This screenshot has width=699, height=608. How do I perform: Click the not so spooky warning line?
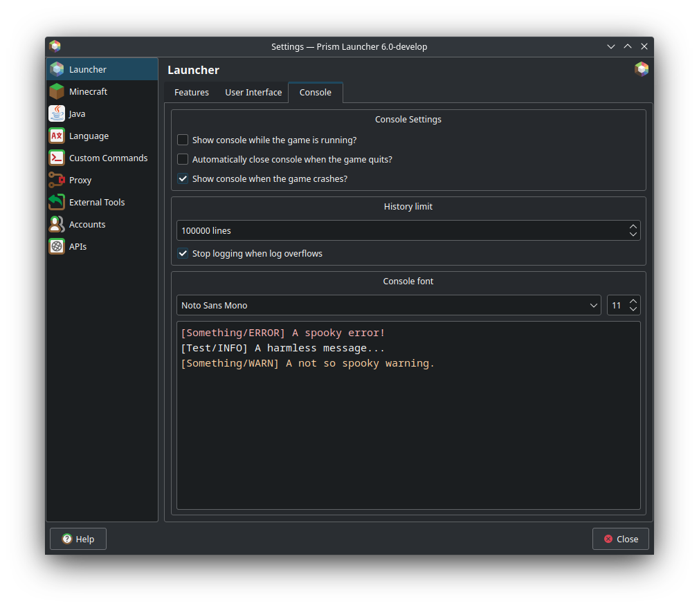pos(307,363)
